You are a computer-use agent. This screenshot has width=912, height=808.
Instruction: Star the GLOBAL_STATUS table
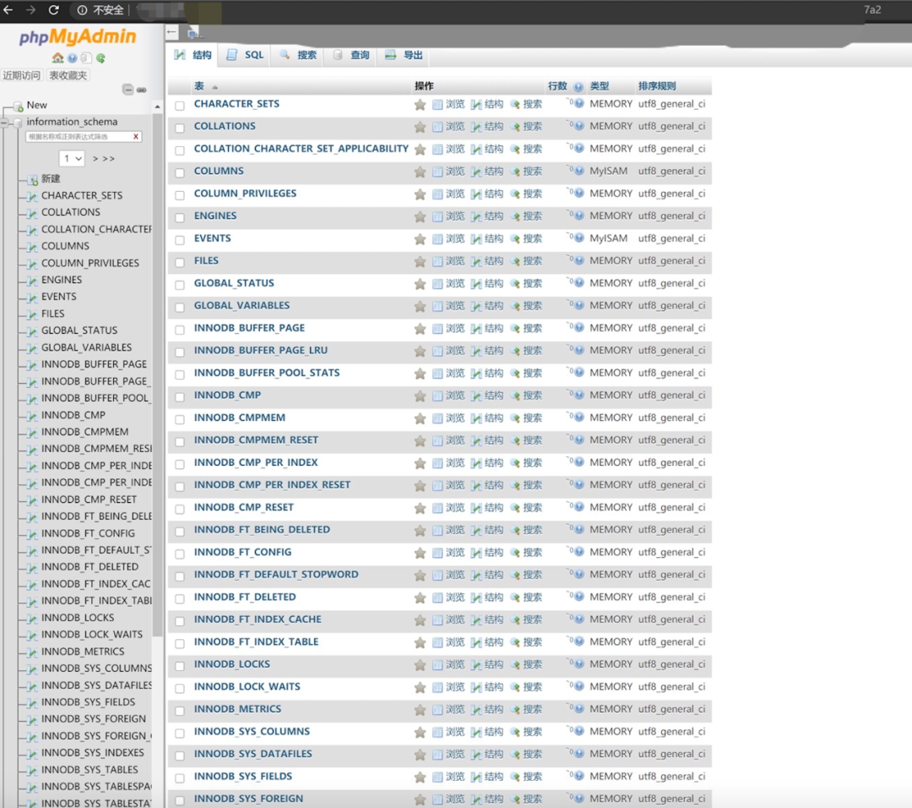[x=420, y=284]
